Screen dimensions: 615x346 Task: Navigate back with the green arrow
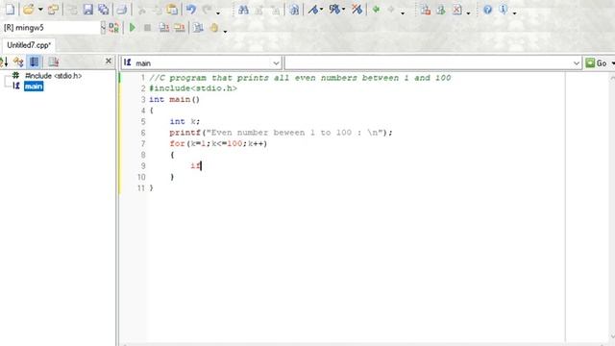tap(376, 10)
